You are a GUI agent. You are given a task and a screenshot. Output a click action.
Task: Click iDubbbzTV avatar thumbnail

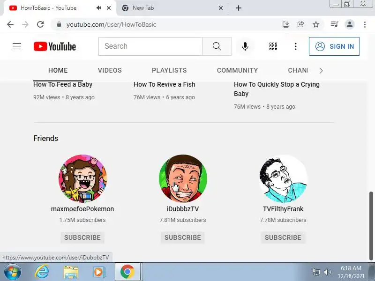pos(183,178)
